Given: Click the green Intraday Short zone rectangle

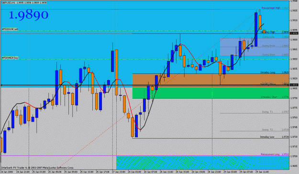Looking at the screenshot, I should click(210, 92).
